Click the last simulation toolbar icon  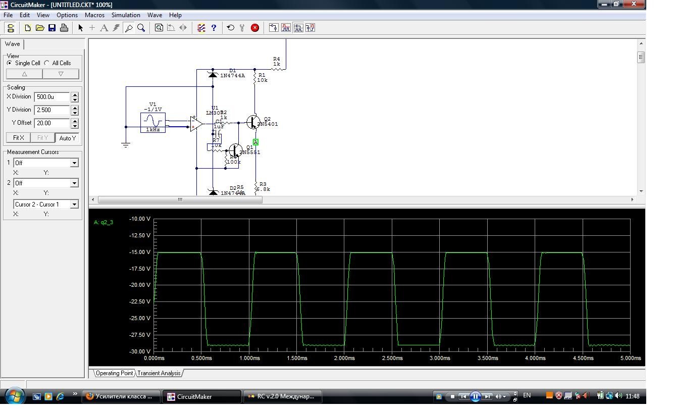[x=310, y=28]
